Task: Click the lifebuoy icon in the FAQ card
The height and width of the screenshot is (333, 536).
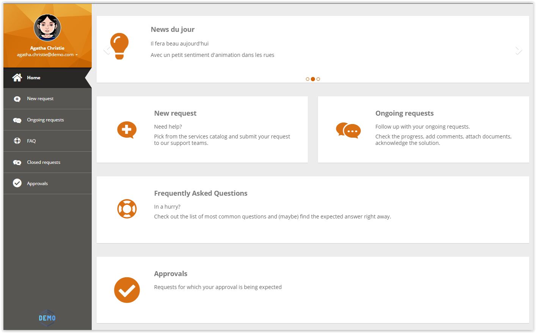Action: [x=127, y=209]
